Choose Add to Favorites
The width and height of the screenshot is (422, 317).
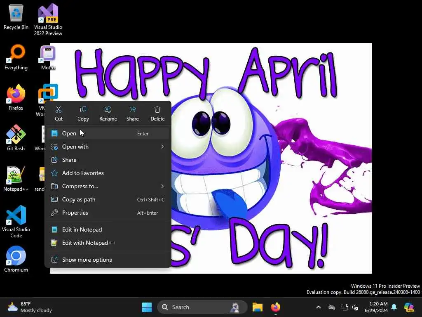coord(108,173)
